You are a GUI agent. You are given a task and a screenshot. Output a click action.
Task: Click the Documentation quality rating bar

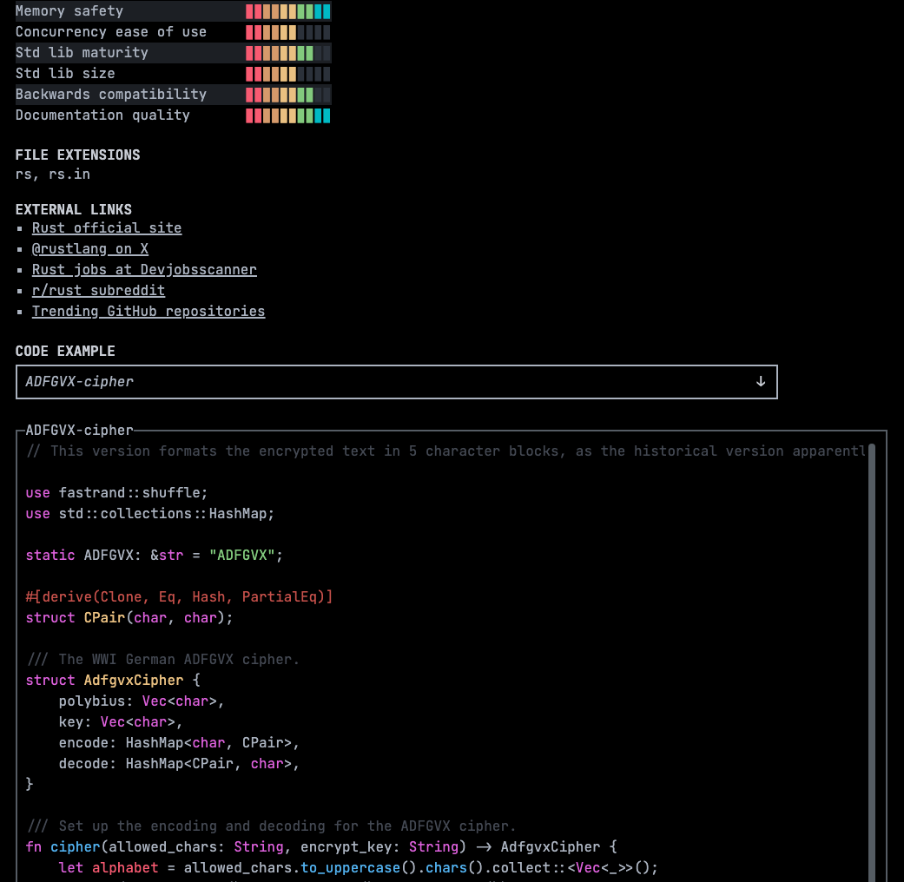point(287,115)
